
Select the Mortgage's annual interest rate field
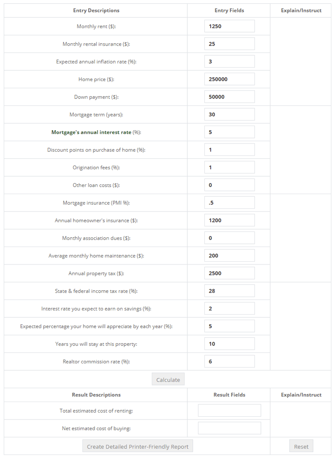[x=229, y=132]
